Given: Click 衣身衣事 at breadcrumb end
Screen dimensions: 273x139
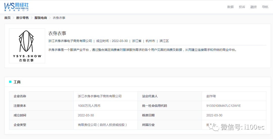Looking at the screenshot, I should pos(59,18).
